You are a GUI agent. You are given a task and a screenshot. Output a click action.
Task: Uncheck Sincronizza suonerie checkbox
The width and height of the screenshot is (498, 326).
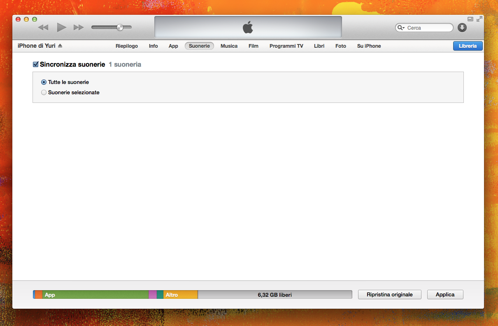point(36,65)
